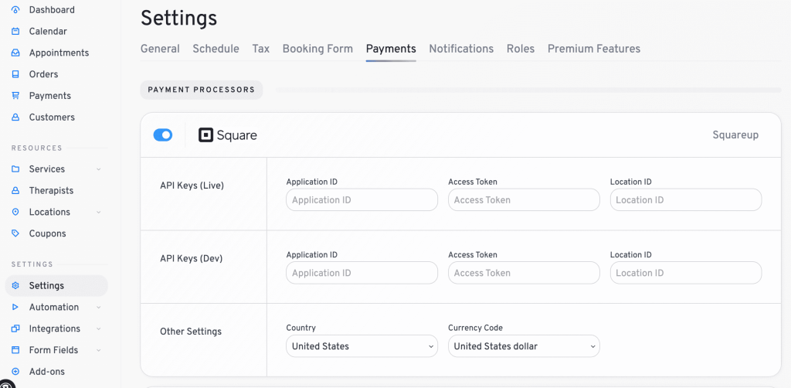
Task: Click the Calendar icon in sidebar
Action: point(15,32)
